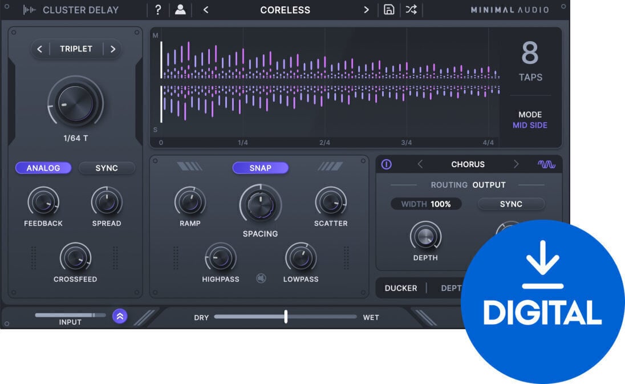The width and height of the screenshot is (625, 384).
Task: Toggle the SNAP button
Action: click(260, 168)
